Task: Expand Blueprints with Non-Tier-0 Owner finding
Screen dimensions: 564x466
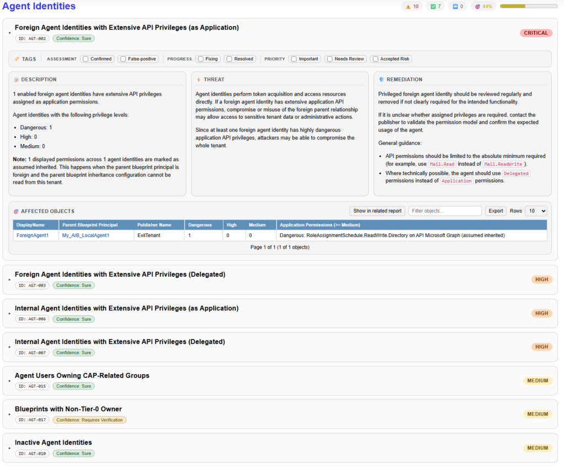Action: pyautogui.click(x=9, y=414)
